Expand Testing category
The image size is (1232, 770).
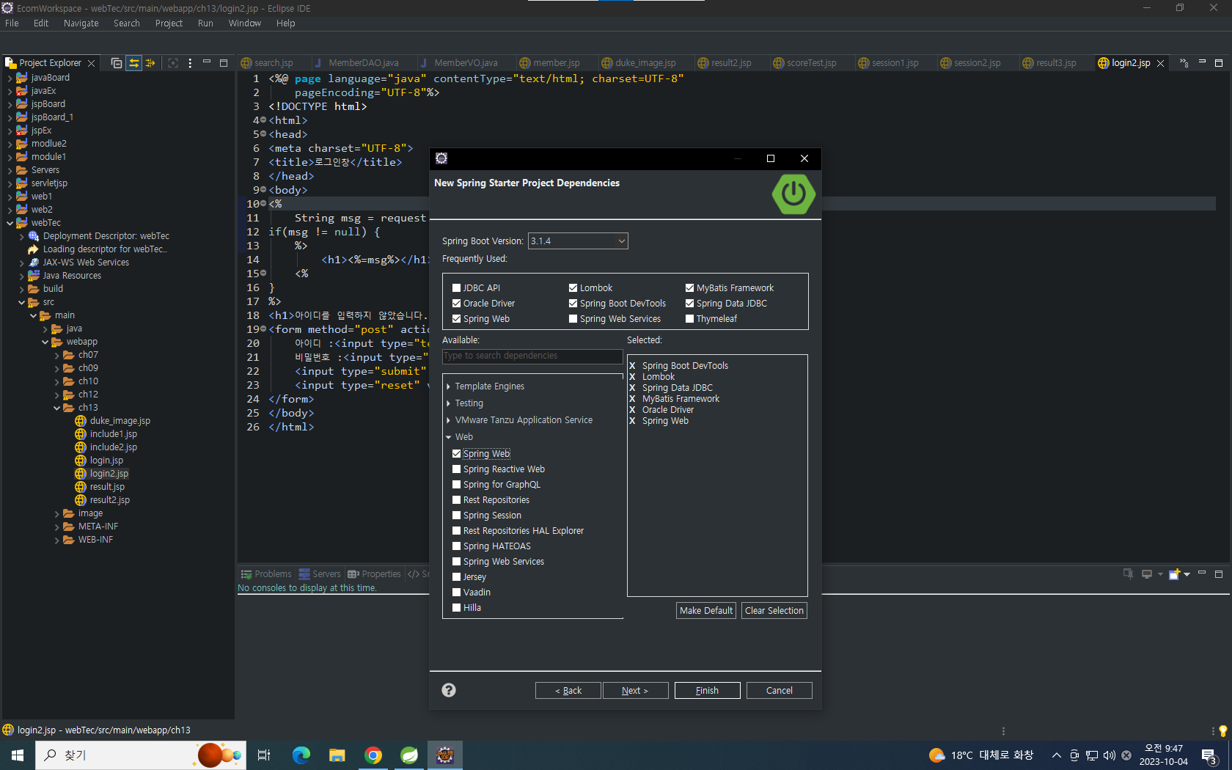(x=448, y=403)
